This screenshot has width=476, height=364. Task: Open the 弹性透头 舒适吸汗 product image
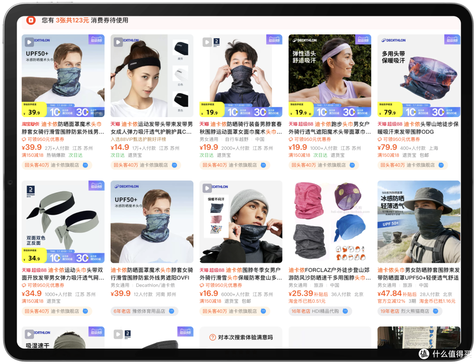click(x=330, y=76)
